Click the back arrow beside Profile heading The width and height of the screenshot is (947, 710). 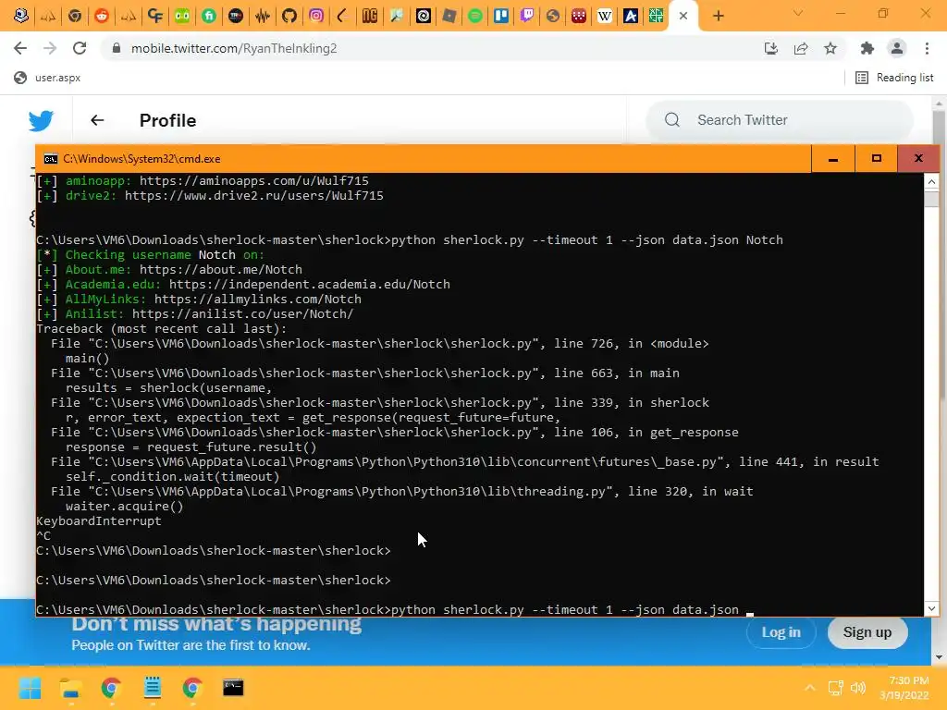point(97,120)
